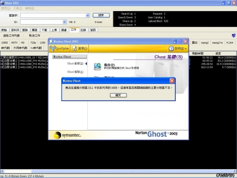Image resolution: width=237 pixels, height=178 pixels.
Task: Click the Backup (備份) icon in Ghost
Action: coord(98,67)
